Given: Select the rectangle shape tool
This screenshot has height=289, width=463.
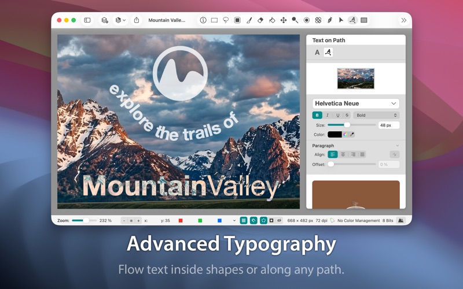Looking at the screenshot, I should point(364,20).
